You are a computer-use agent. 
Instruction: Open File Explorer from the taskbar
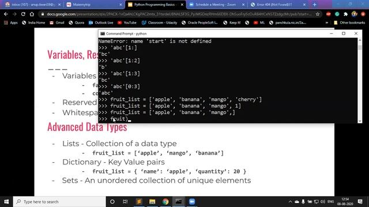[x=152, y=202]
